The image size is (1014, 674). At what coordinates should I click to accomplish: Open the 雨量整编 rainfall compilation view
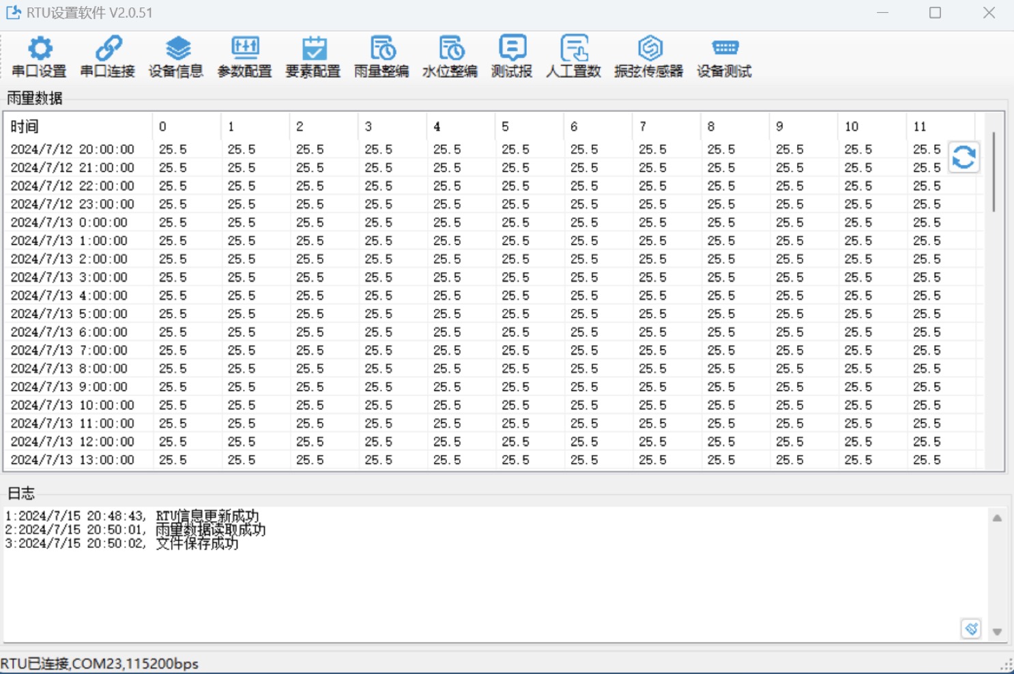click(381, 57)
